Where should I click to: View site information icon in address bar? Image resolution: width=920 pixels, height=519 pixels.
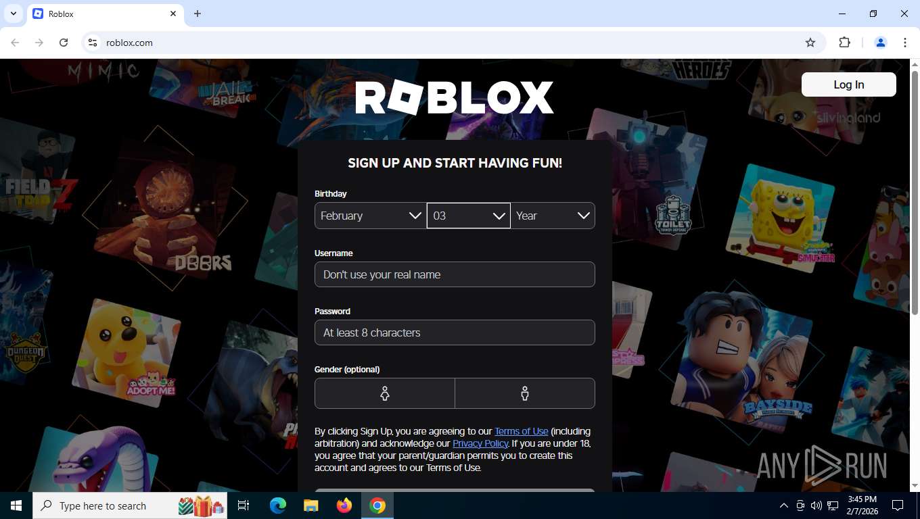click(93, 43)
